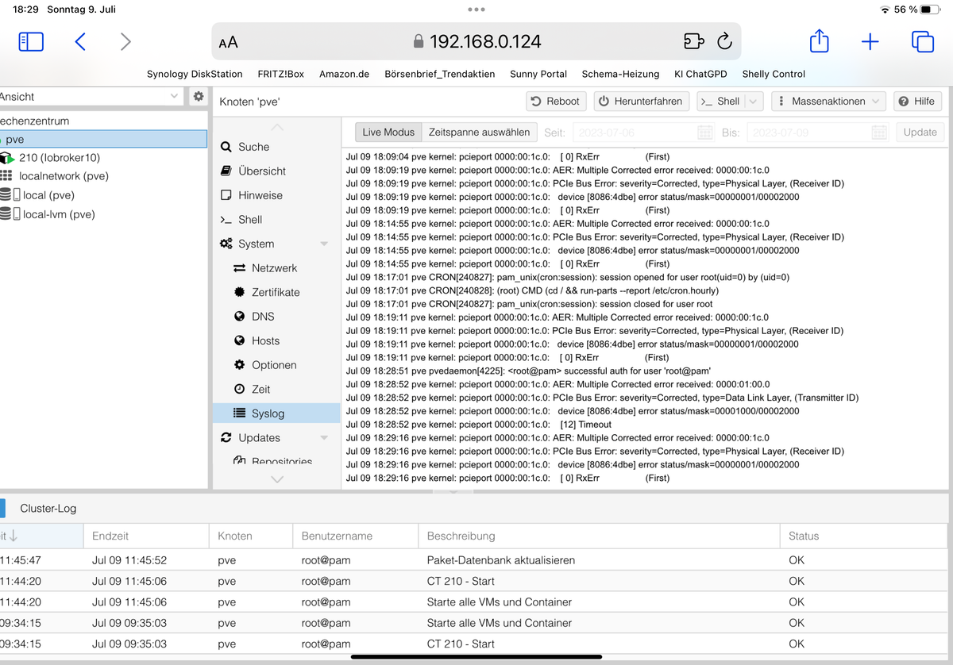
Task: Select Live Modus toggle
Action: point(388,133)
